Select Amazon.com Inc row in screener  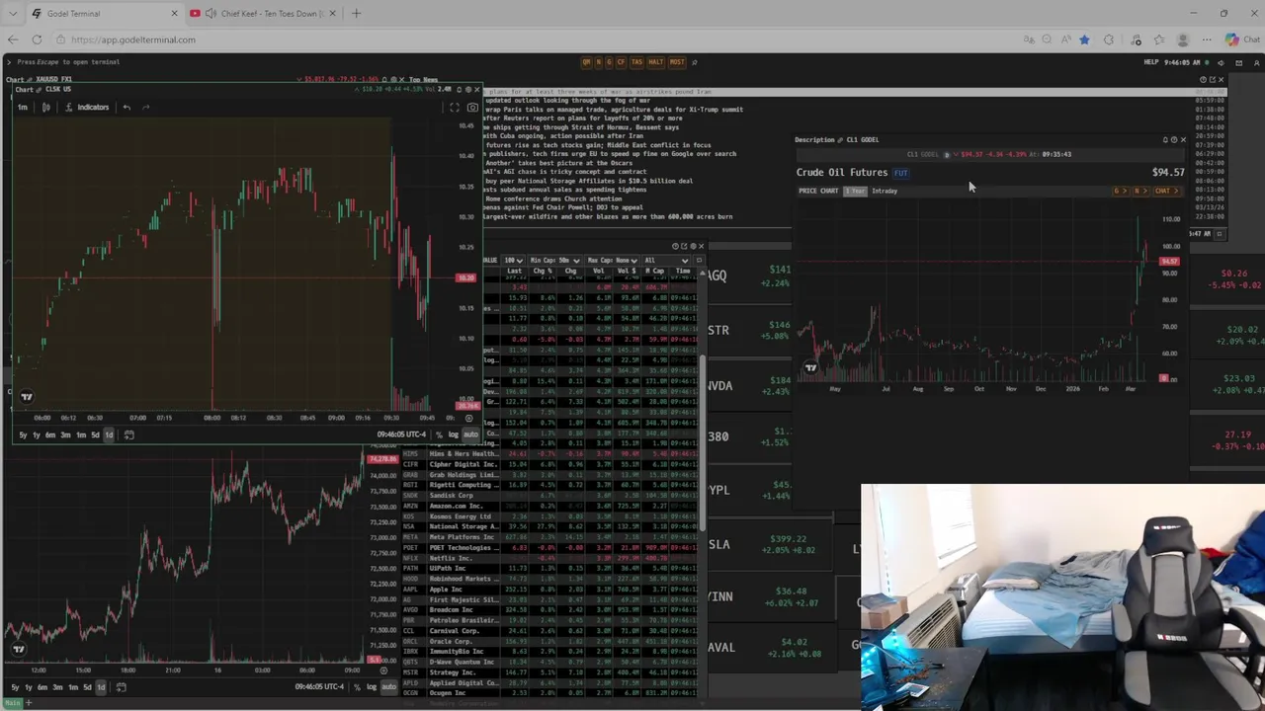549,506
